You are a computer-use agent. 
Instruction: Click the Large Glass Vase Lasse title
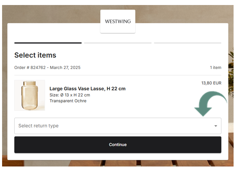(87, 89)
